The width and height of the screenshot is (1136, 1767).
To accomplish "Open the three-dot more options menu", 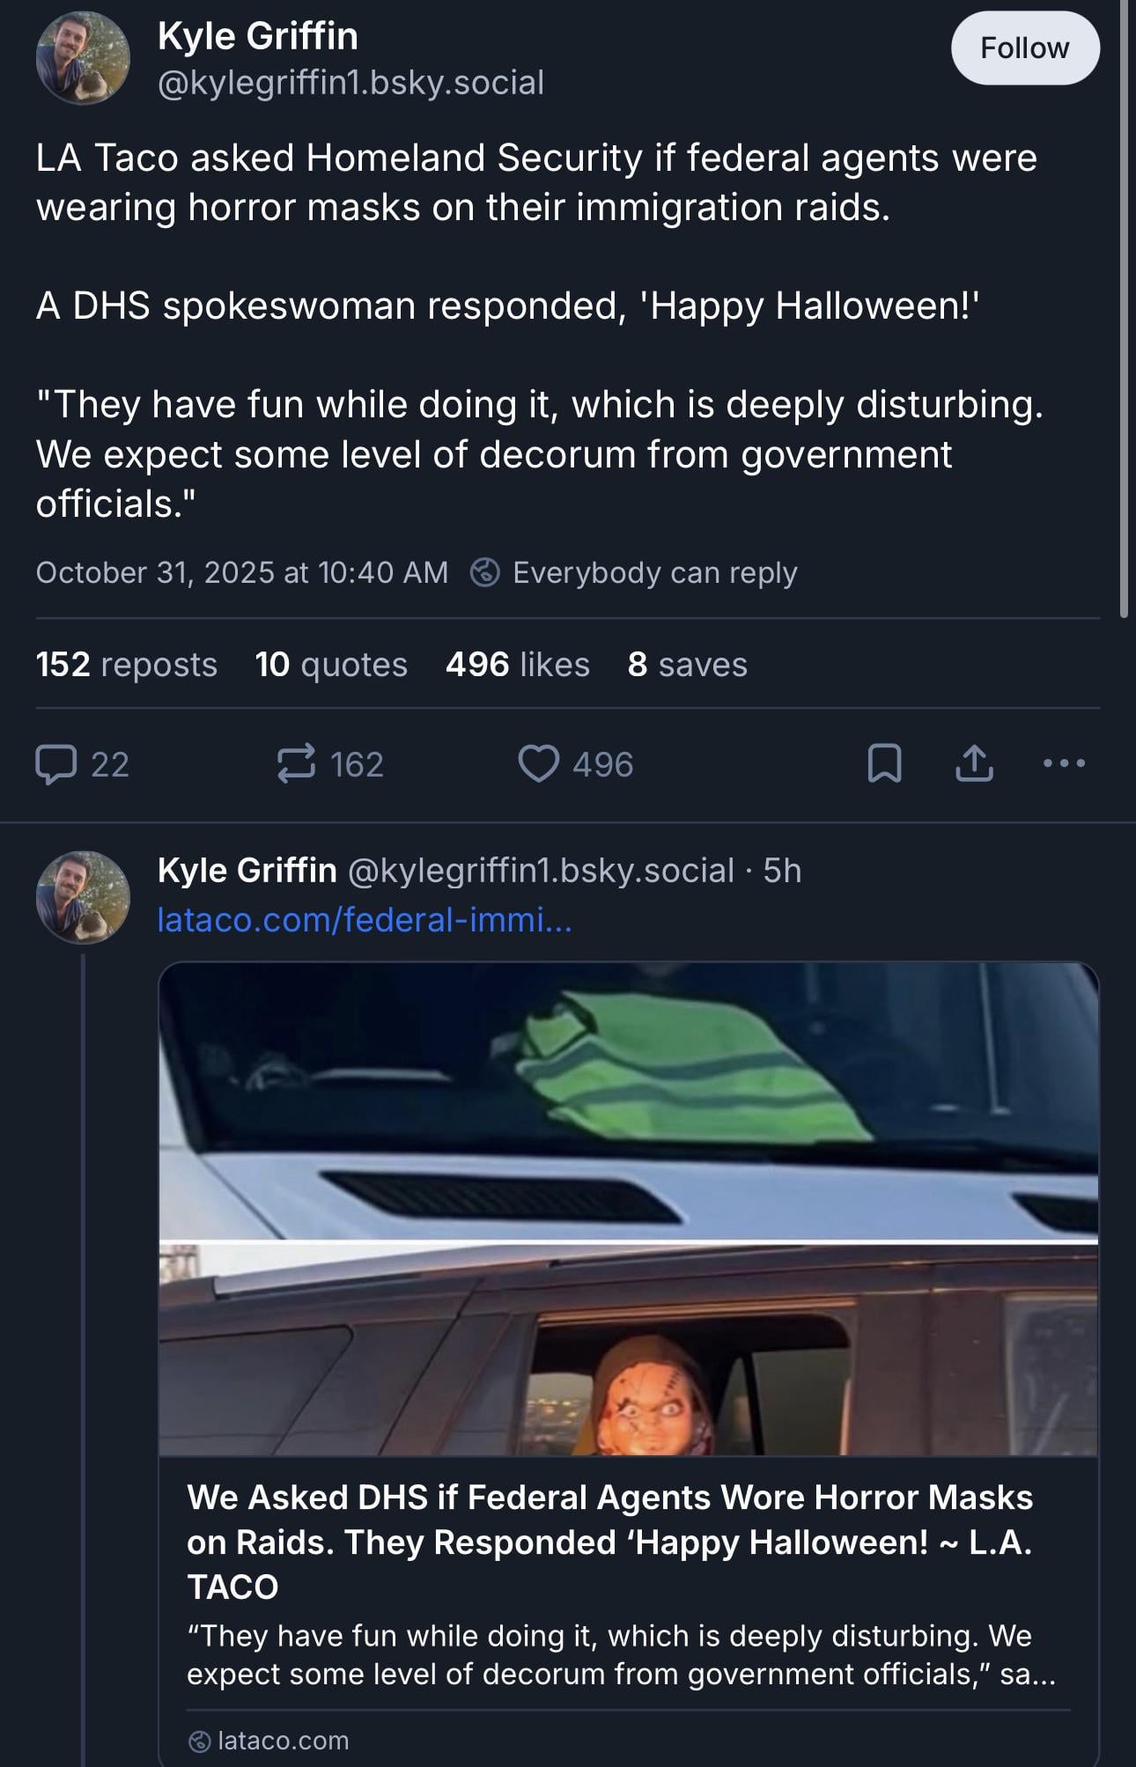I will [x=1064, y=764].
